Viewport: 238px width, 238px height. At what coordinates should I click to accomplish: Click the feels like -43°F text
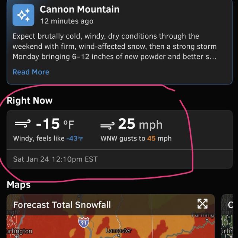point(48,138)
